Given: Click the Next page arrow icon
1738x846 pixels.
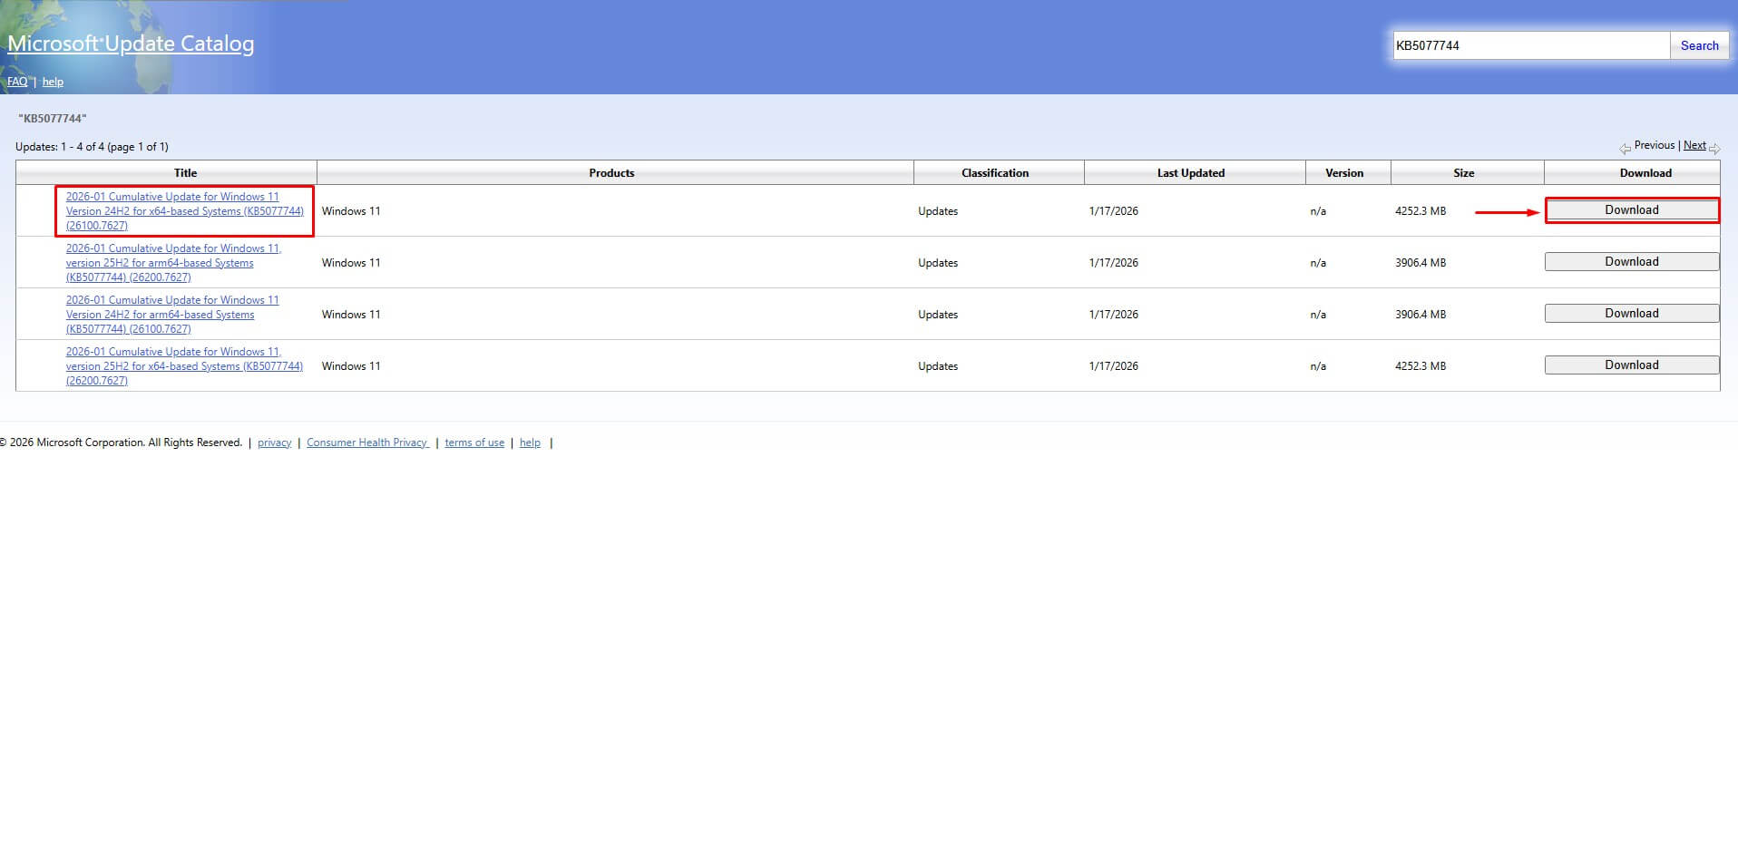Looking at the screenshot, I should [x=1714, y=148].
